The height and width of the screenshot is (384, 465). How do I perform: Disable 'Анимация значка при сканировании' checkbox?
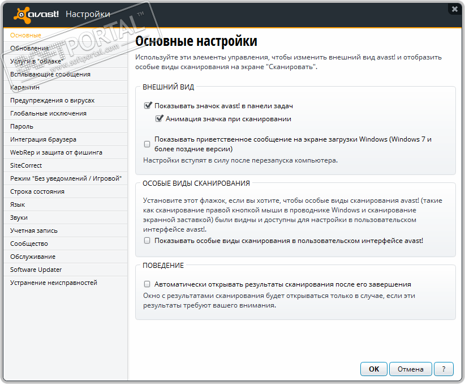(158, 119)
